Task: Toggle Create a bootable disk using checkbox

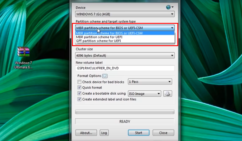Action: pyautogui.click(x=79, y=93)
